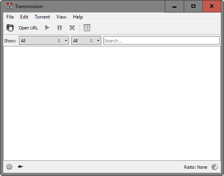Click the Start torrent play icon
224x176 pixels.
tap(47, 27)
